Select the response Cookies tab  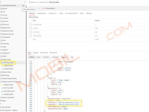point(35,53)
